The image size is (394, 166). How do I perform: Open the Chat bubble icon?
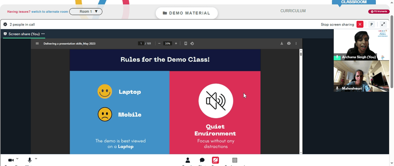point(202,160)
